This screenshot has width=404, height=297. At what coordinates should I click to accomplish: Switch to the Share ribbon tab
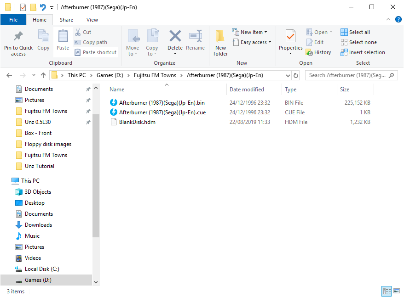66,20
